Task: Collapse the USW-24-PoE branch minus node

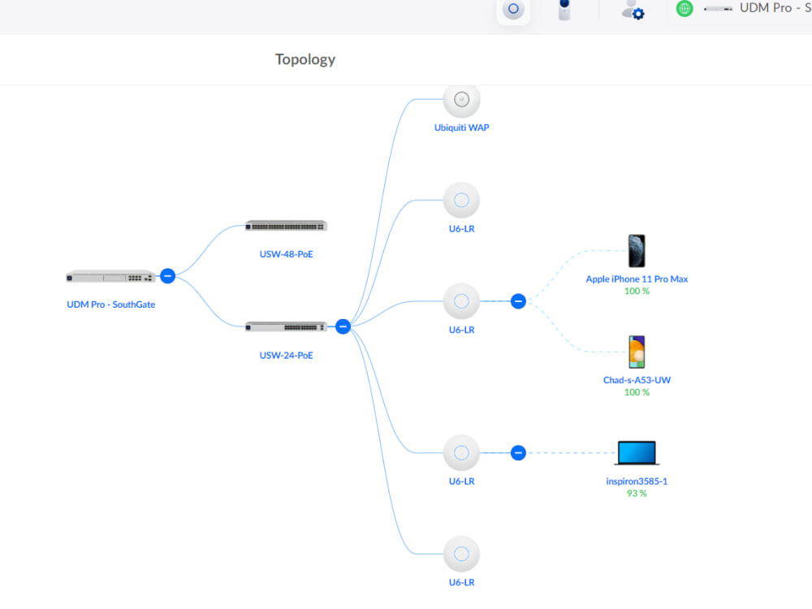Action: (343, 326)
